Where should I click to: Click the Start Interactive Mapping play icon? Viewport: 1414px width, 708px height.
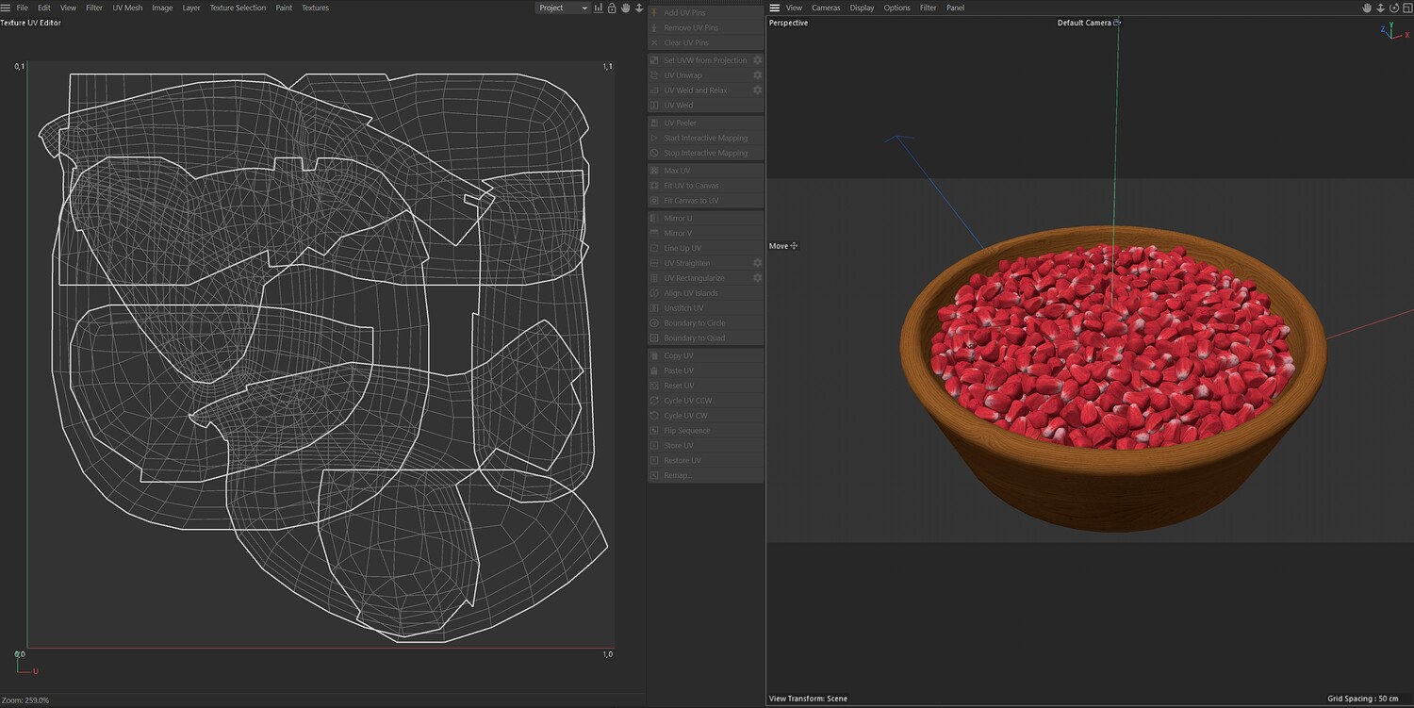tap(654, 138)
